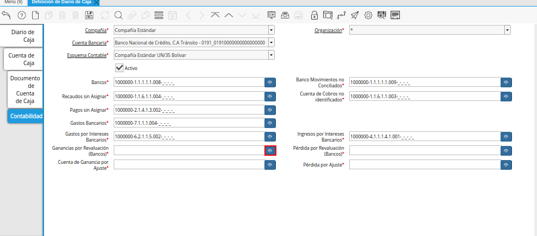Open account selector for Ganancias por Revaluación (Bancos)
The height and width of the screenshot is (236, 537).
[x=270, y=151]
